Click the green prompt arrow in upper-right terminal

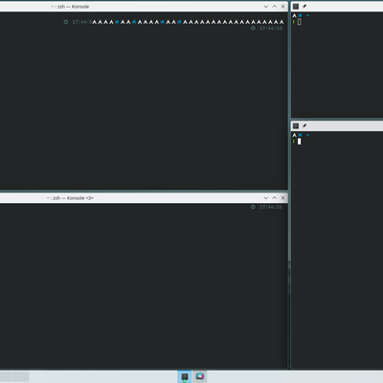[294, 22]
